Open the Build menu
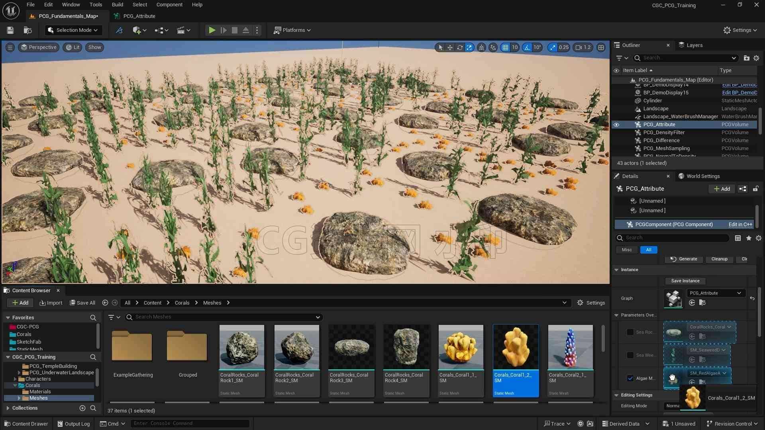Screen dimensions: 765x430 pos(117,5)
